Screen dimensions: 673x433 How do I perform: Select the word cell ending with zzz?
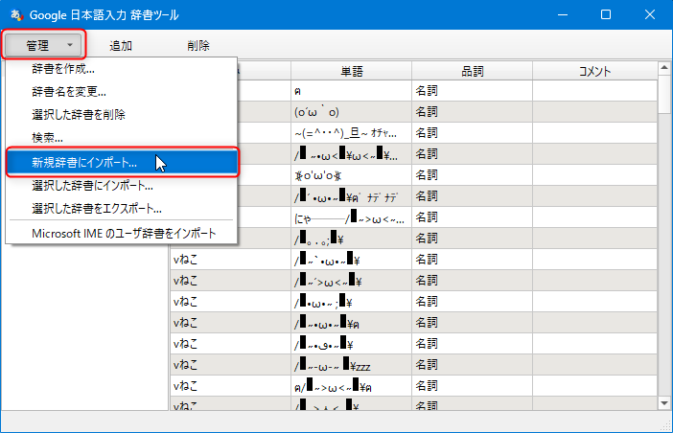(352, 365)
